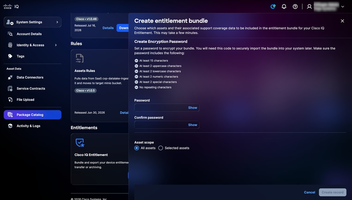This screenshot has height=200, width=352.
Task: Click the Cisco v1.0.5 version badge
Action: point(86,90)
